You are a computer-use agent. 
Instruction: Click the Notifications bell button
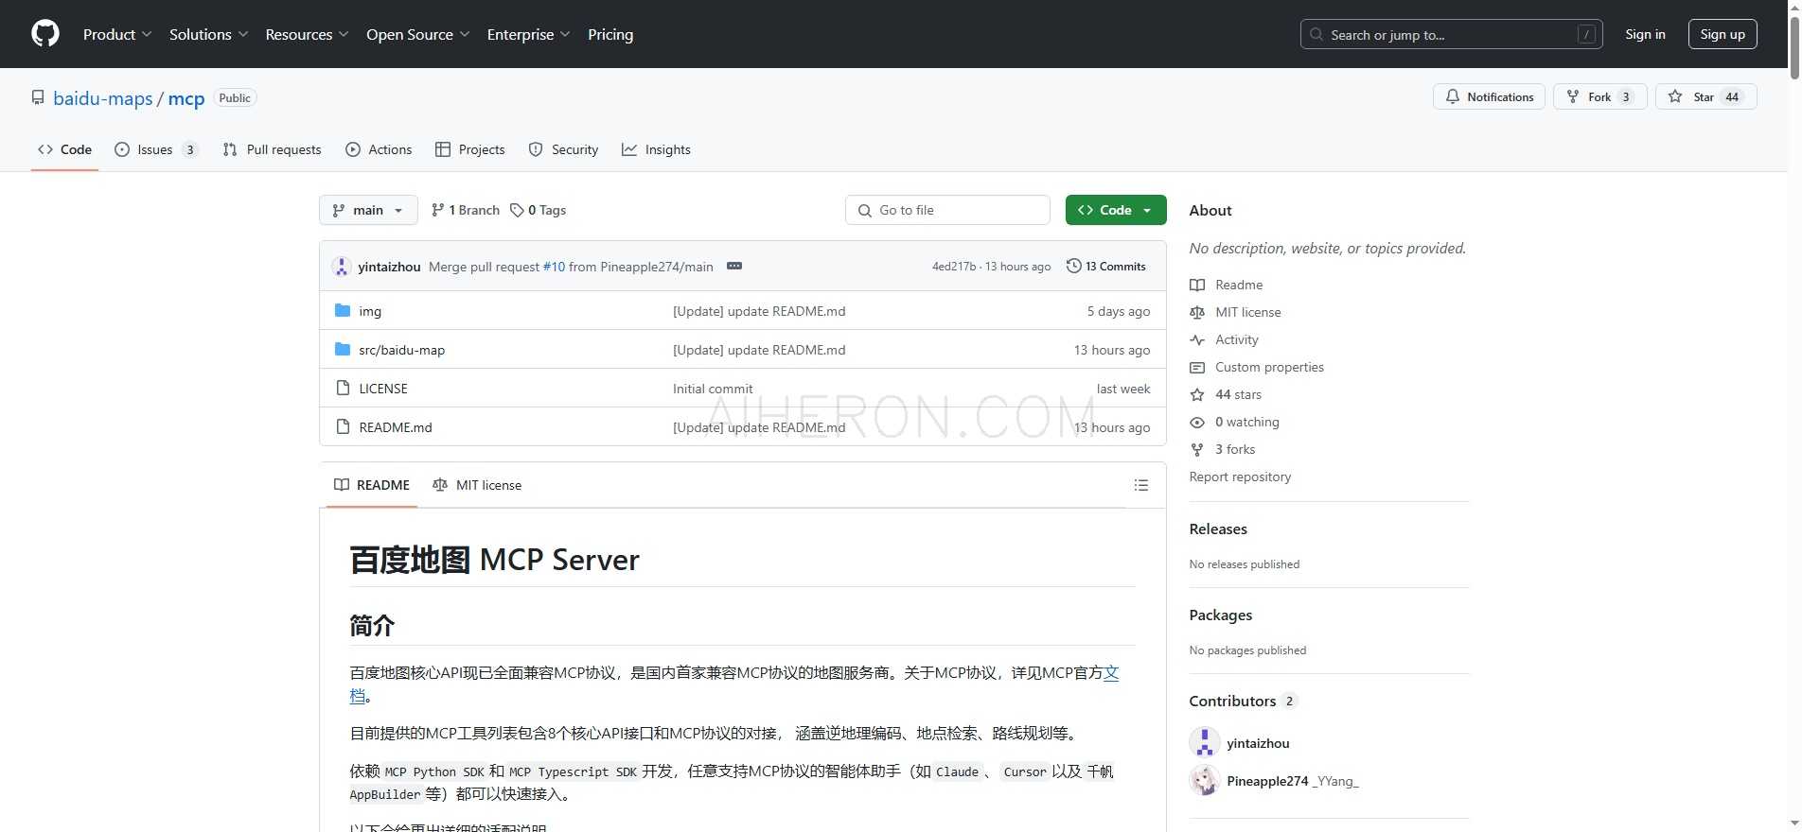pos(1489,96)
